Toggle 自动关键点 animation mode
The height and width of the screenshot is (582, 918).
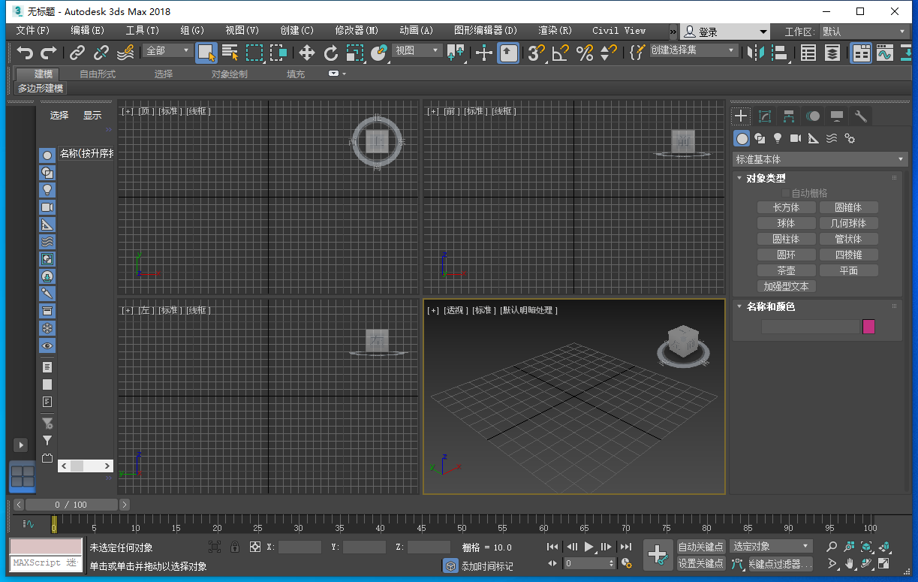click(x=701, y=547)
